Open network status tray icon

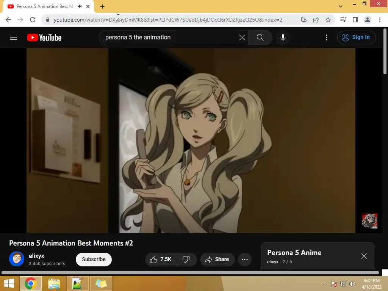coord(343,284)
